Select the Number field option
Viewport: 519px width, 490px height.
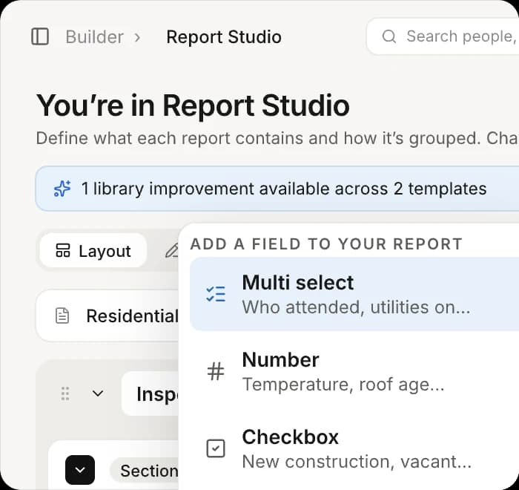coord(354,371)
